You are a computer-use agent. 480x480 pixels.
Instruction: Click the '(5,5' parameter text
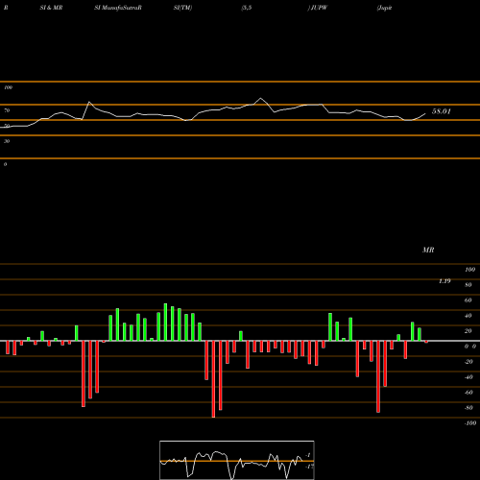[x=247, y=8]
